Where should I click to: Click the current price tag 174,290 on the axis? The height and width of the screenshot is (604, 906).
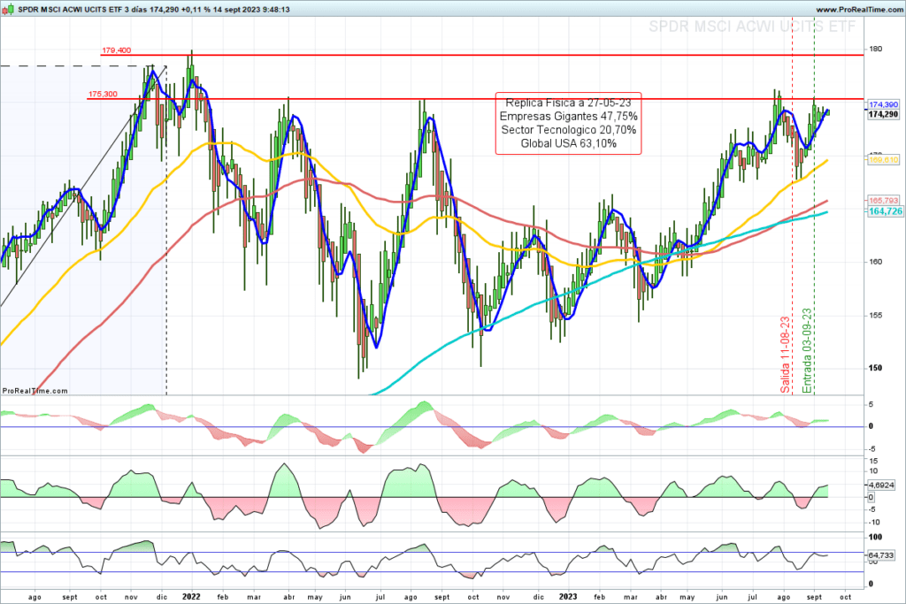click(x=884, y=114)
